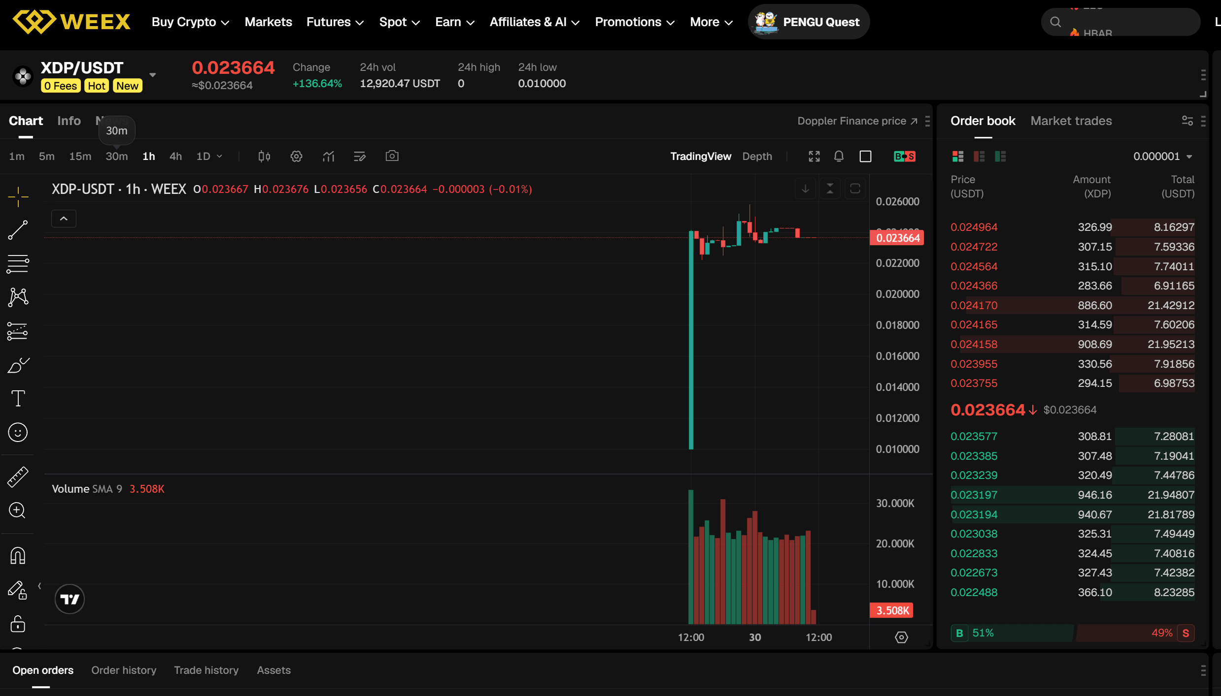Open Doppler Finance price link
Screen dimensions: 1221x696
(x=857, y=121)
